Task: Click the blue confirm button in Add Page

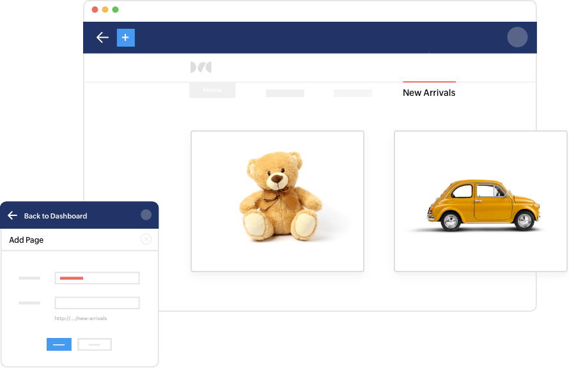Action: [59, 344]
